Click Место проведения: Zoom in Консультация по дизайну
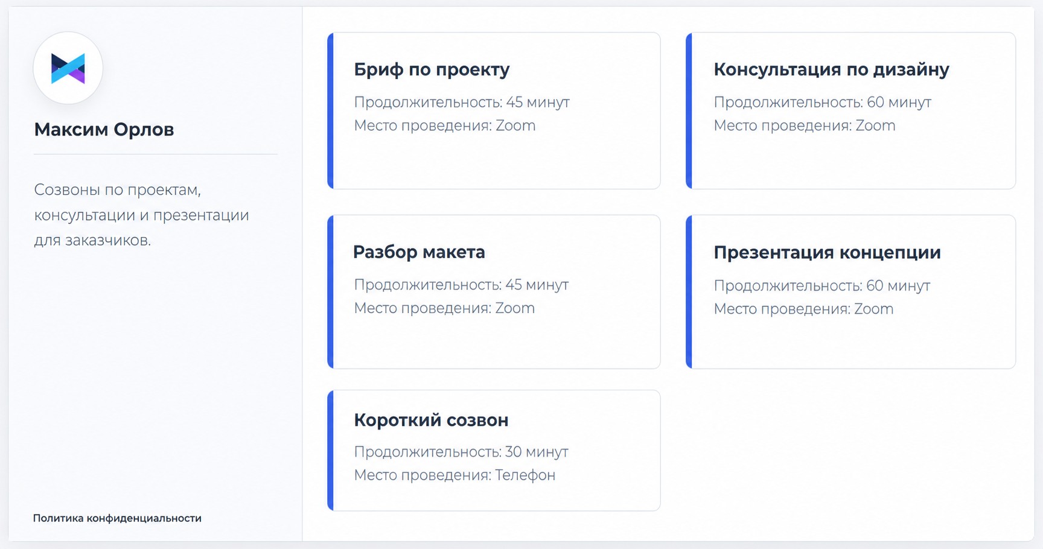Image resolution: width=1043 pixels, height=549 pixels. click(x=805, y=125)
